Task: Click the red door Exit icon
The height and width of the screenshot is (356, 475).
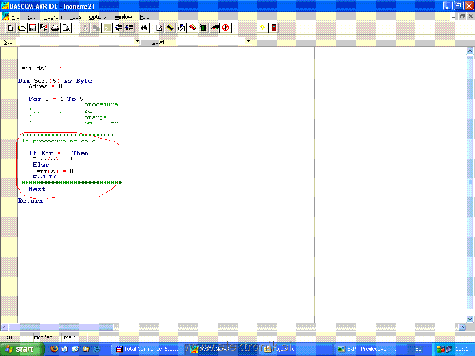Action: (x=274, y=28)
